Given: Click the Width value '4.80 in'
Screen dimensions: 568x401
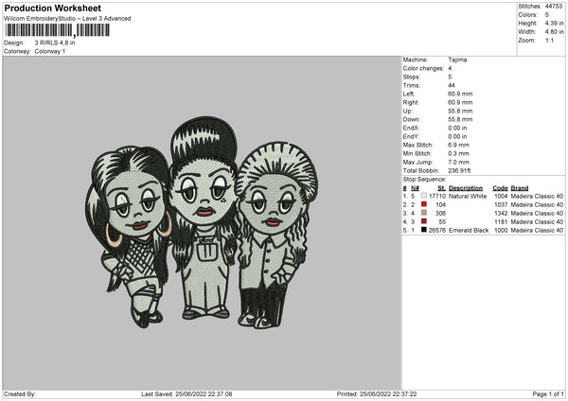Looking at the screenshot, I should [554, 32].
